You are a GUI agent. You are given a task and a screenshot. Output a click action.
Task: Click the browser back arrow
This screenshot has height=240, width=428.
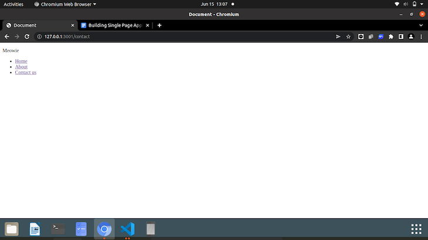pos(7,36)
